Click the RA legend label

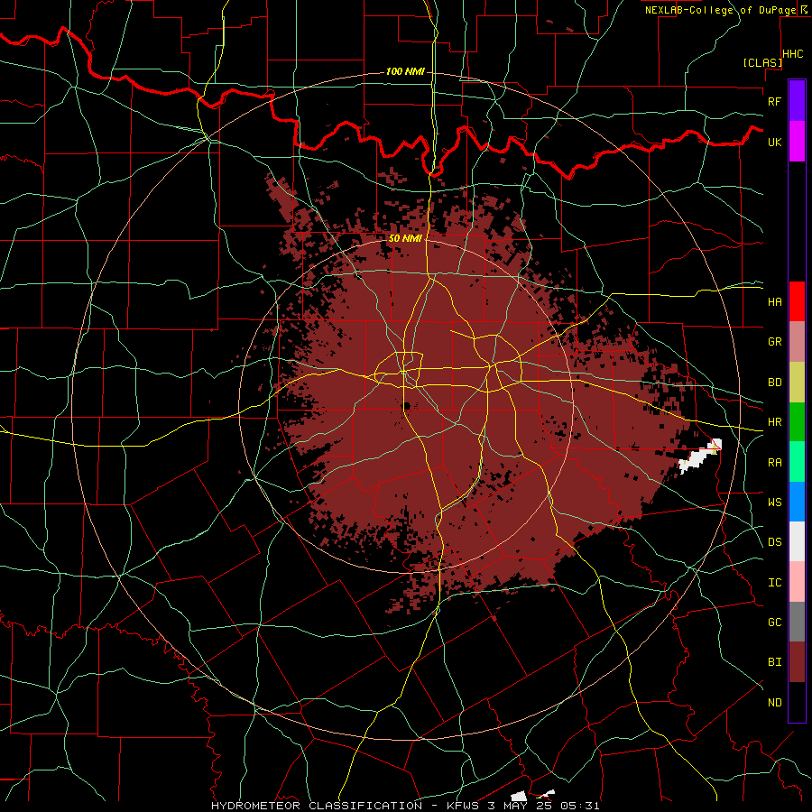[774, 463]
